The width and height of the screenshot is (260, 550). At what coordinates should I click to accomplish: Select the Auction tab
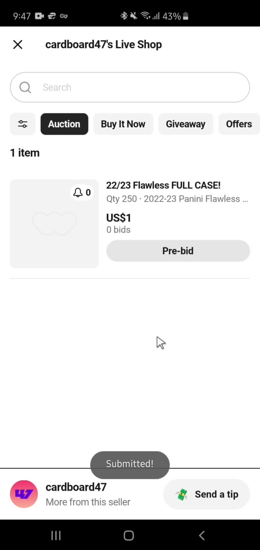tap(64, 124)
